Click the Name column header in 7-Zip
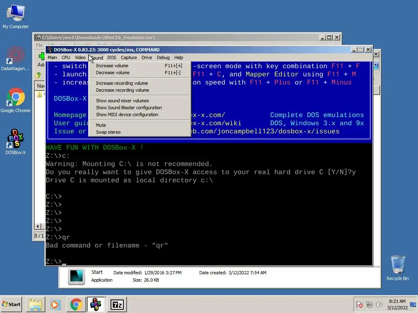Image resolution: width=418 pixels, height=313 pixels. pos(40,86)
